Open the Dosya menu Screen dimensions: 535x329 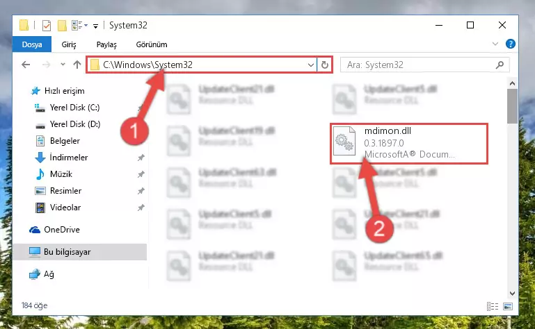pyautogui.click(x=32, y=44)
